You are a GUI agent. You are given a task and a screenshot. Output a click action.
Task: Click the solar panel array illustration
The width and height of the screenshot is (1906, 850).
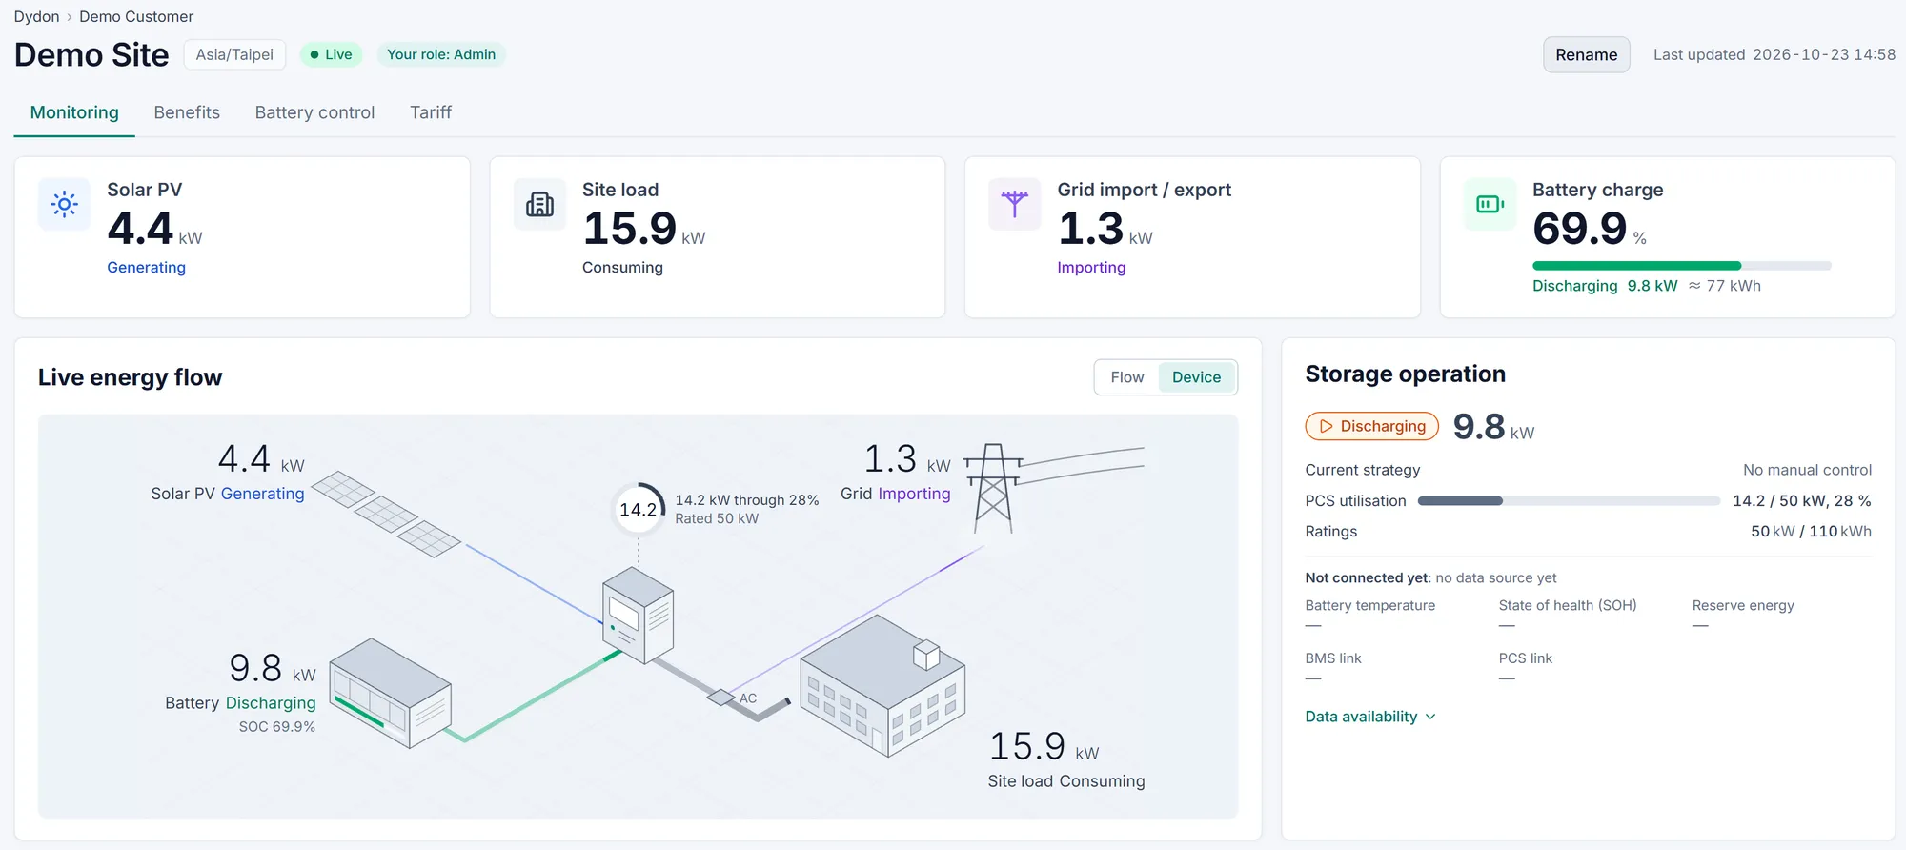click(x=386, y=515)
